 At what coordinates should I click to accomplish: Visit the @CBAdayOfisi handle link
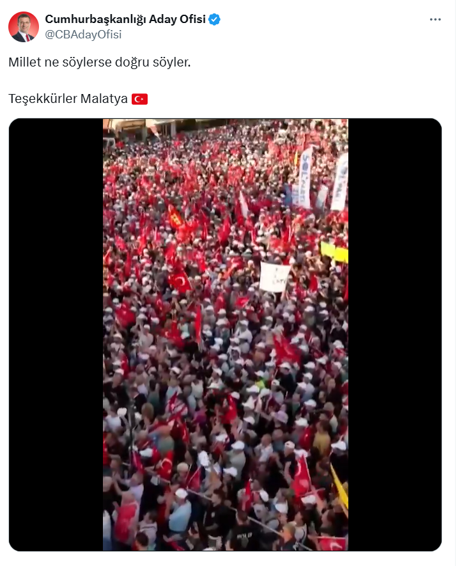click(x=83, y=35)
